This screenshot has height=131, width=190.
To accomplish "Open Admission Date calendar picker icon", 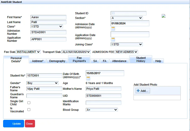I will (x=113, y=29).
